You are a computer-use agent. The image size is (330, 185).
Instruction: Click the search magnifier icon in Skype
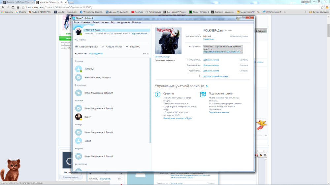[x=77, y=40]
